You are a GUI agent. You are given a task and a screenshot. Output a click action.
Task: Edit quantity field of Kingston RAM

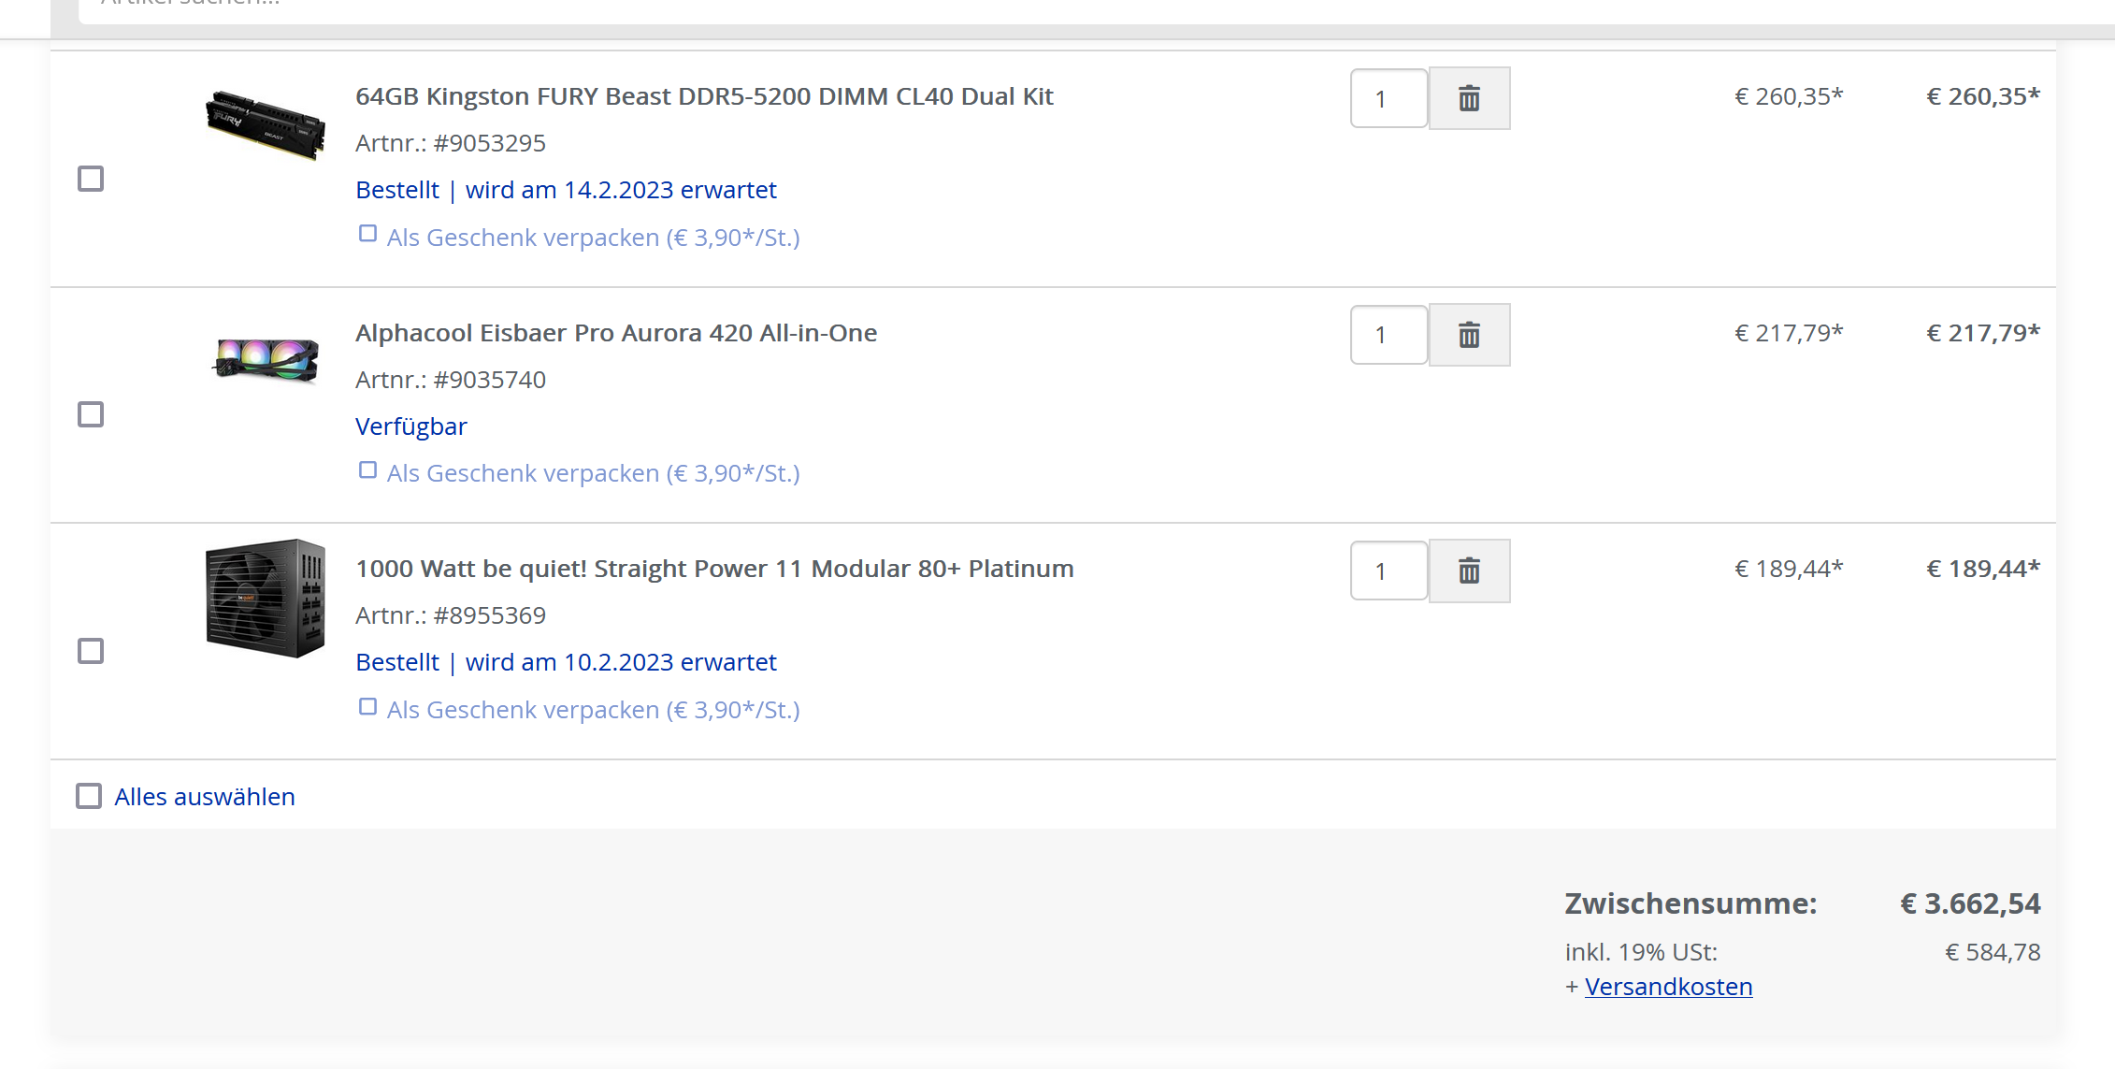1388,98
